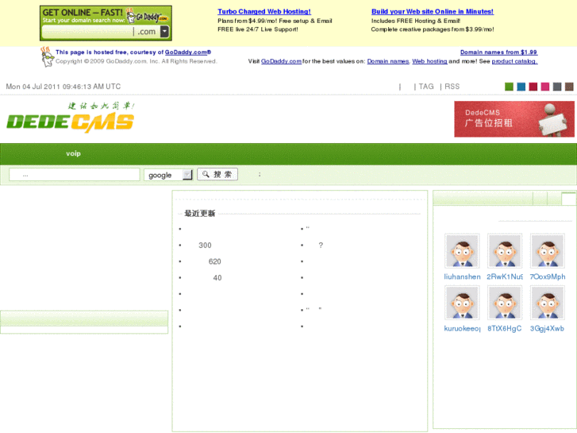Click the kuruokeeo username link
Image resolution: width=577 pixels, height=433 pixels.
(x=462, y=328)
